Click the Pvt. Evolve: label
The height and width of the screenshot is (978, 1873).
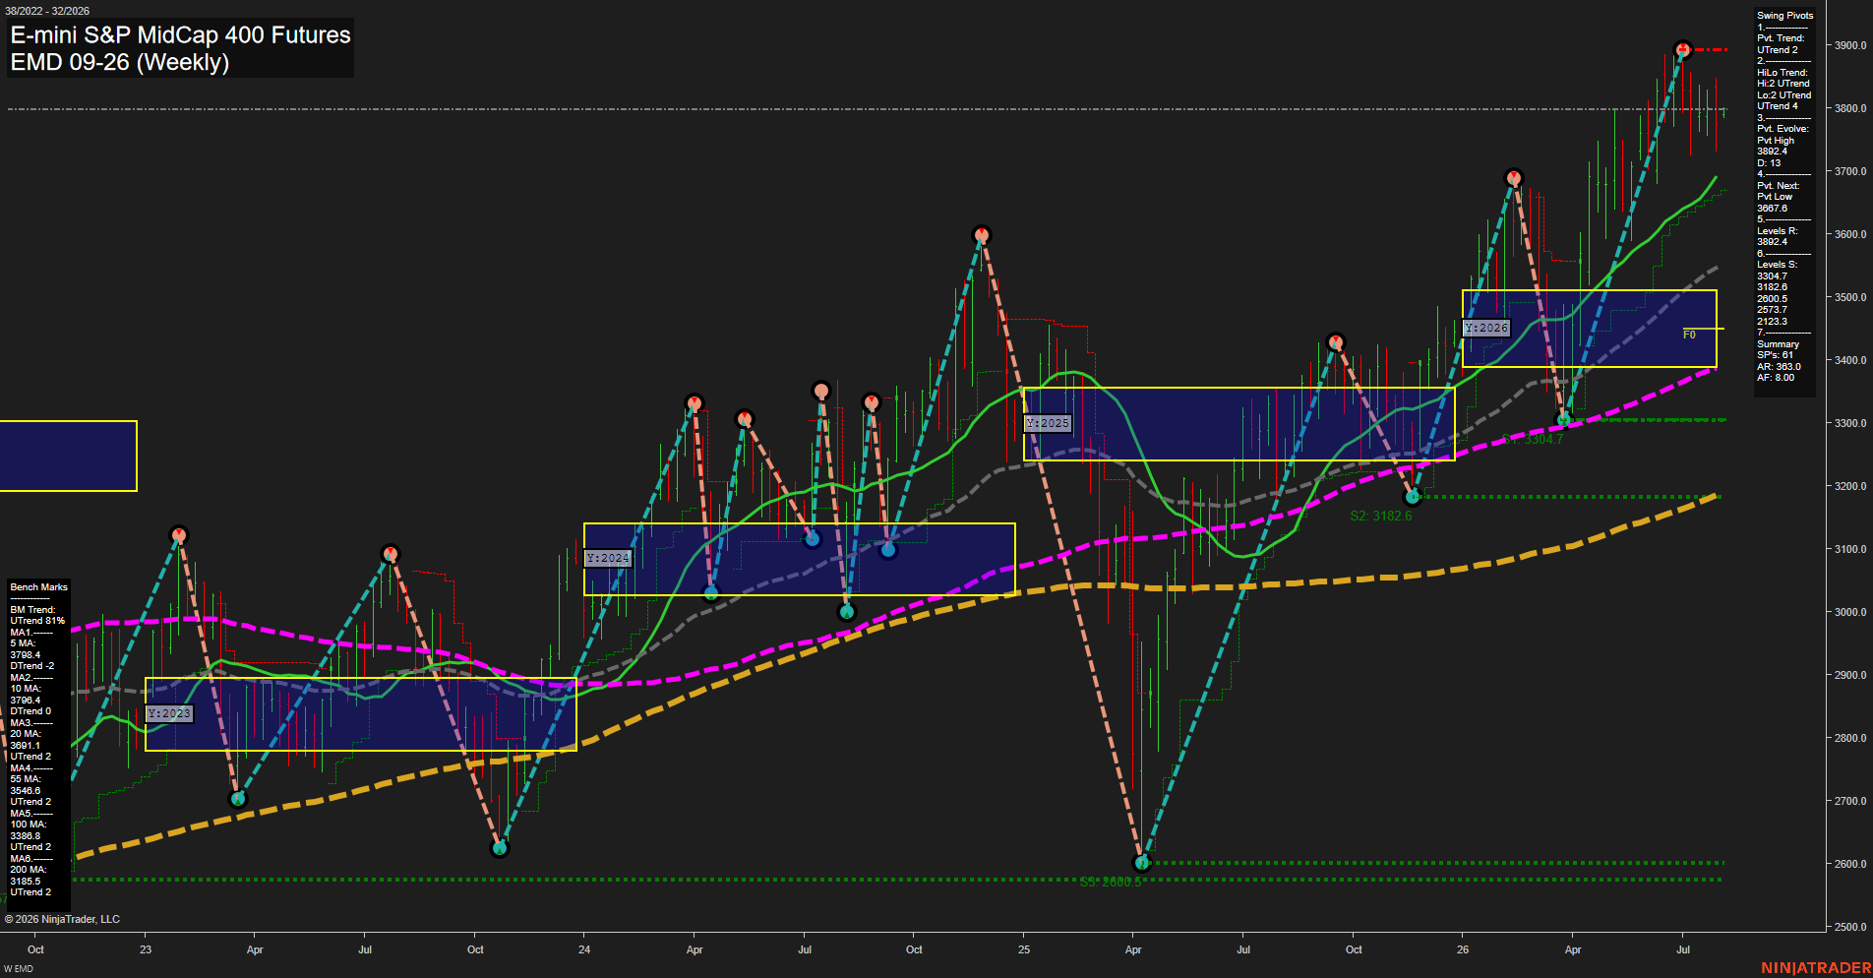[x=1782, y=129]
